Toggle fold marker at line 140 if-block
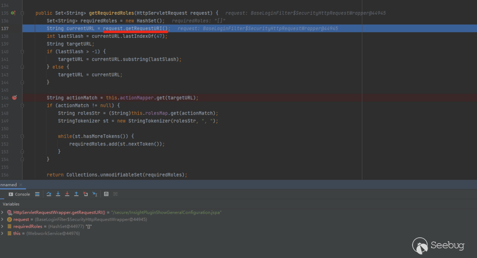Viewport: 477px width, 258px height. [x=23, y=52]
